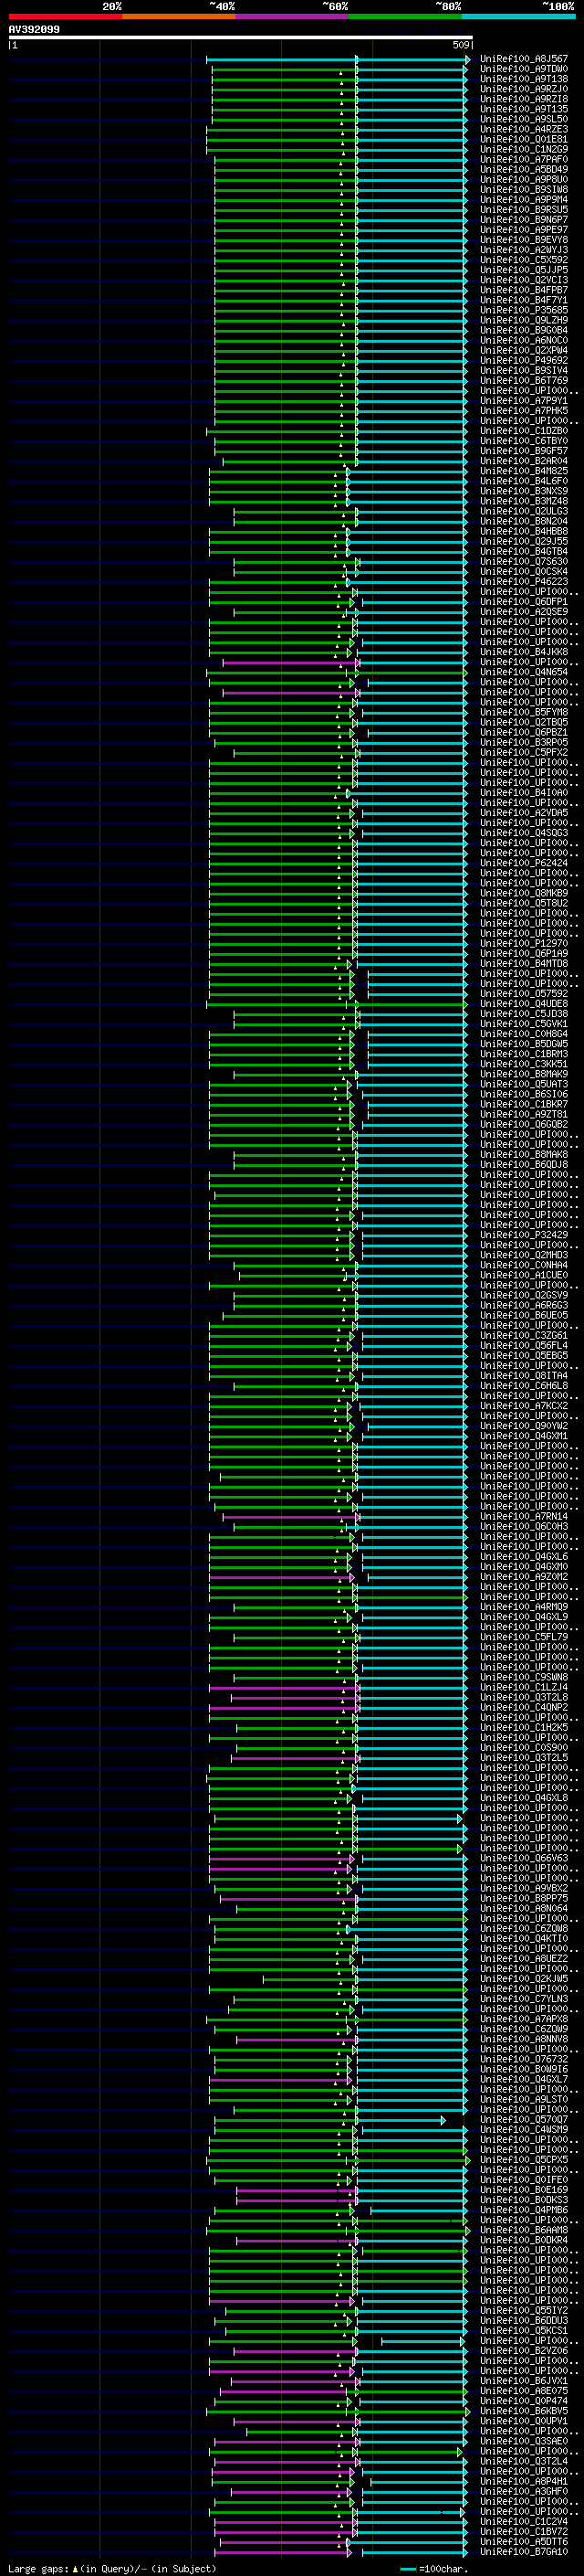Screen dimensions: 584x2576
Task: Select subject label UniRef100_Q4PMB6
Action: point(524,2209)
